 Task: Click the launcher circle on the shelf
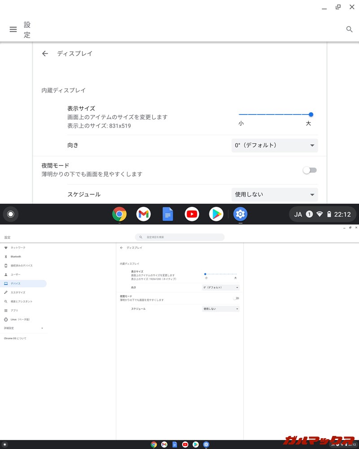coord(10,214)
